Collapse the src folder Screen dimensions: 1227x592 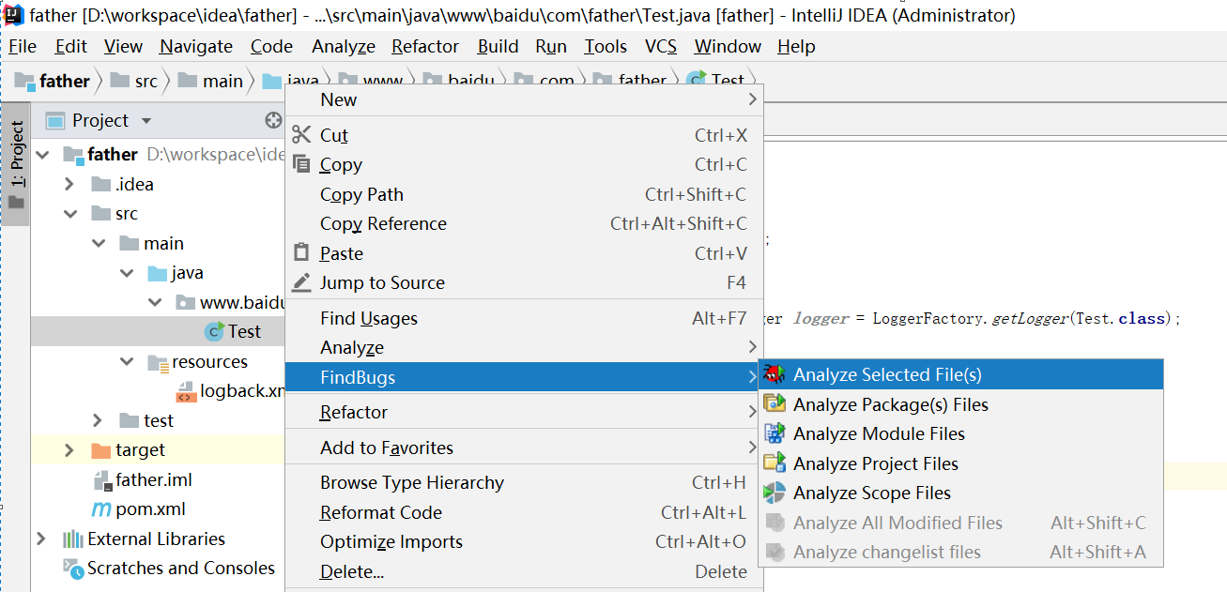[x=69, y=214]
